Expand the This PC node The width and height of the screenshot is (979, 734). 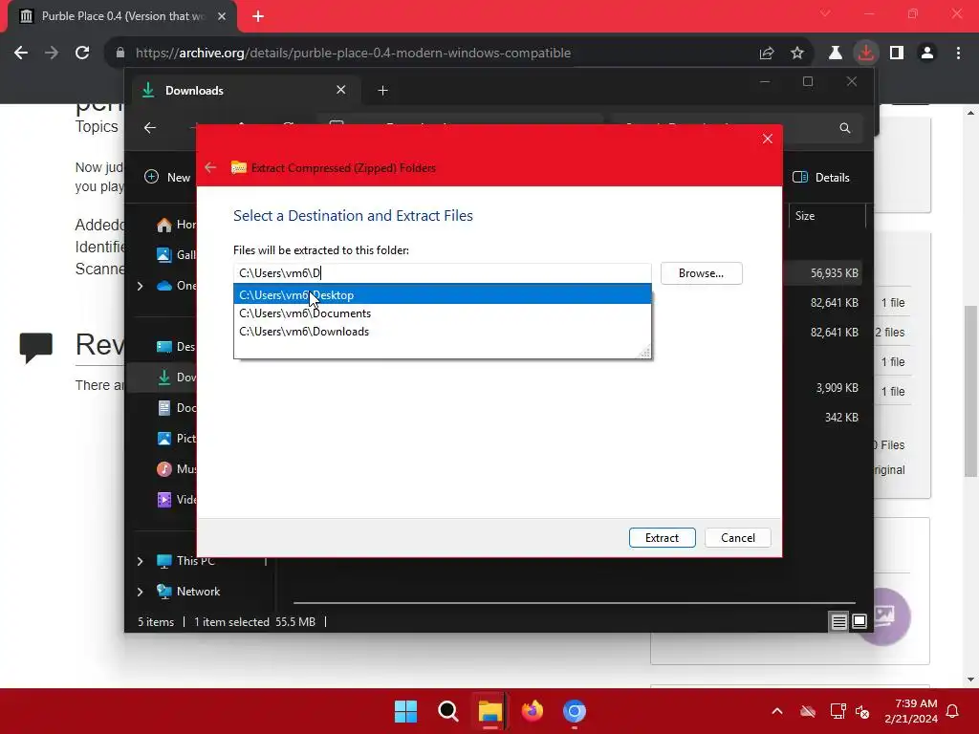coord(140,561)
